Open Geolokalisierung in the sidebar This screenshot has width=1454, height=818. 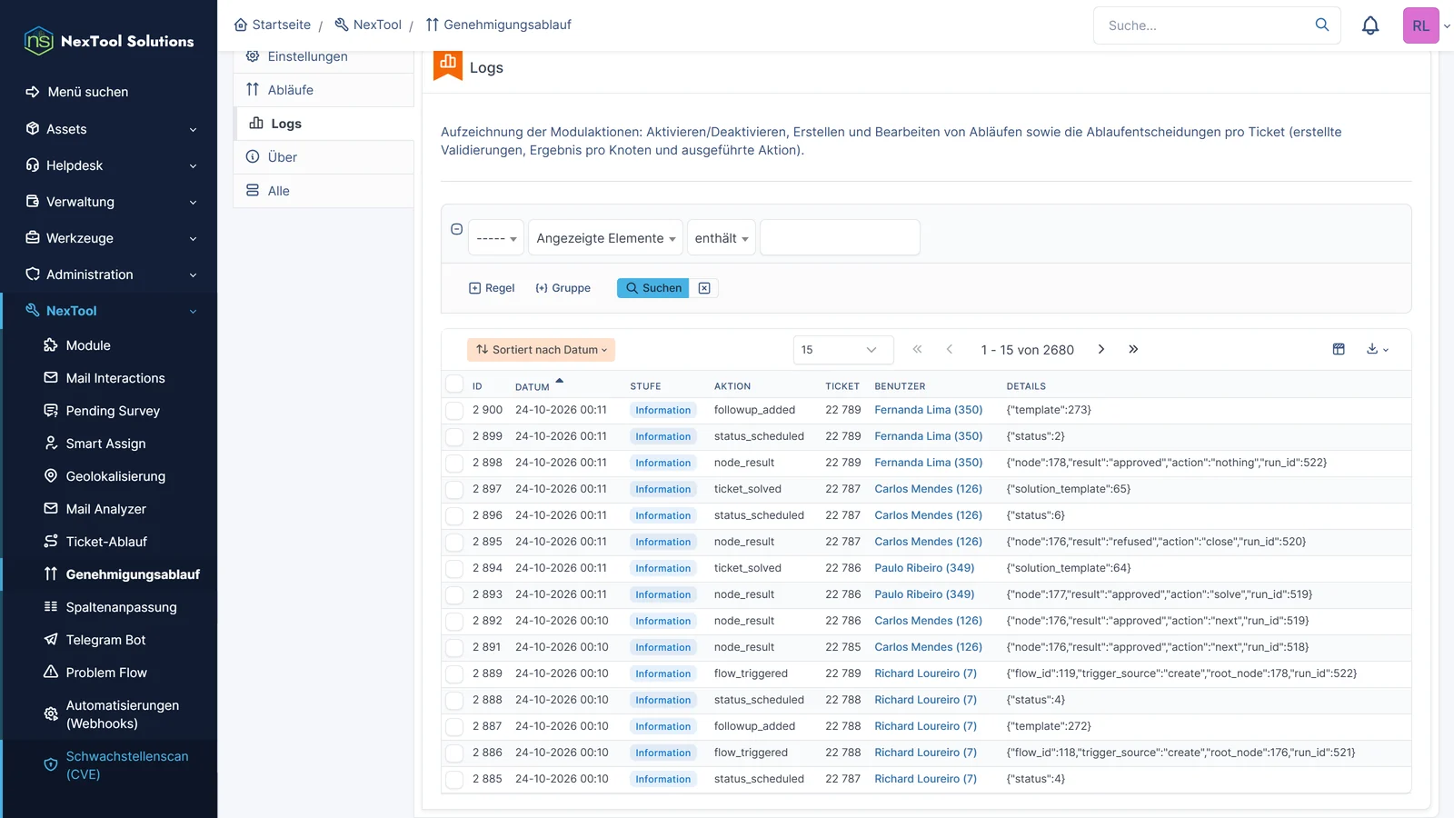pyautogui.click(x=115, y=476)
